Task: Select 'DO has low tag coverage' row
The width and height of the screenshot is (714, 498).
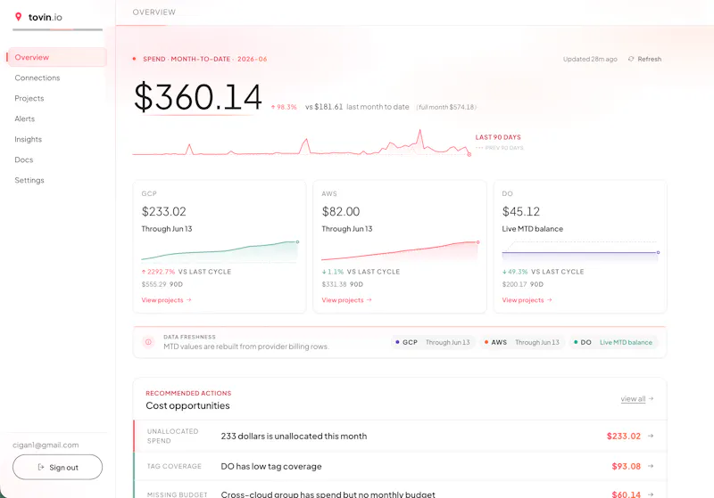Action: [400, 466]
